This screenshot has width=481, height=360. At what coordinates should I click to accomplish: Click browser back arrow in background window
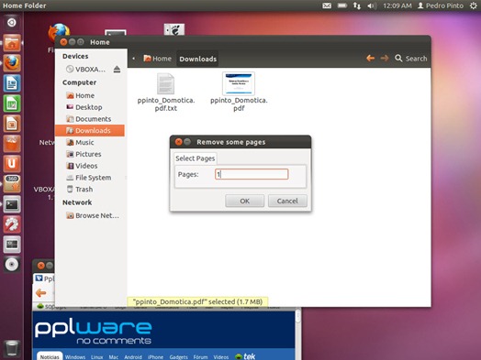[40, 293]
